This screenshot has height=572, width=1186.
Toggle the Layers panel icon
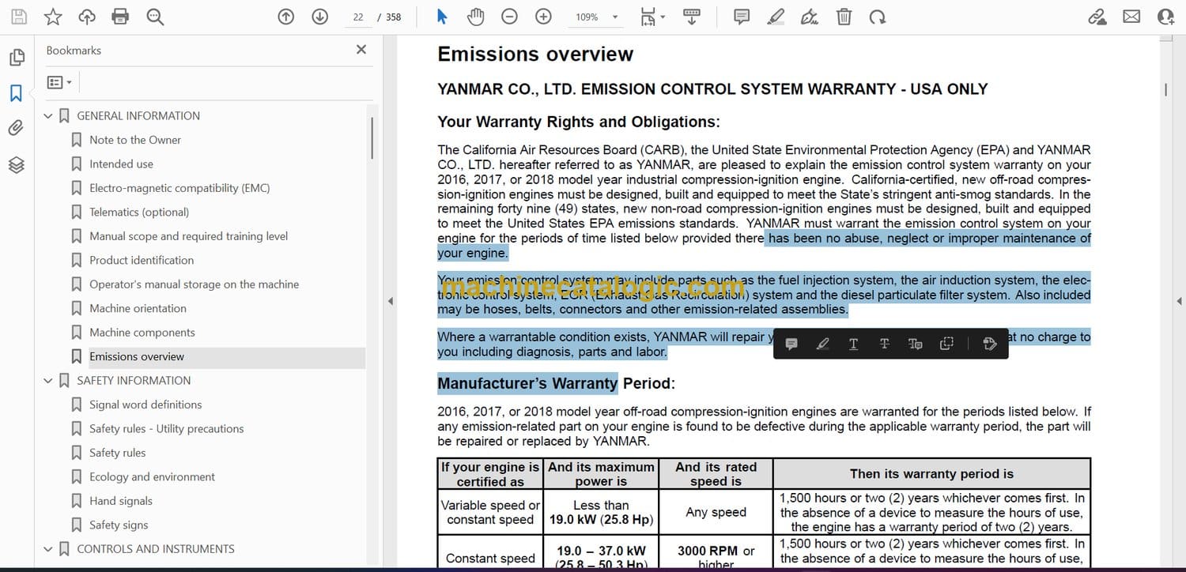16,164
